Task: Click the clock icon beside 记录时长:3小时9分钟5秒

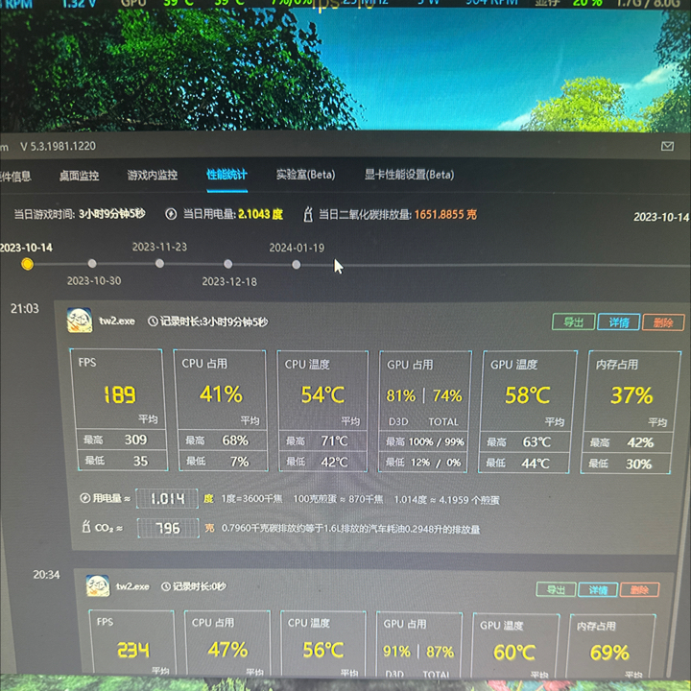Action: pos(153,322)
